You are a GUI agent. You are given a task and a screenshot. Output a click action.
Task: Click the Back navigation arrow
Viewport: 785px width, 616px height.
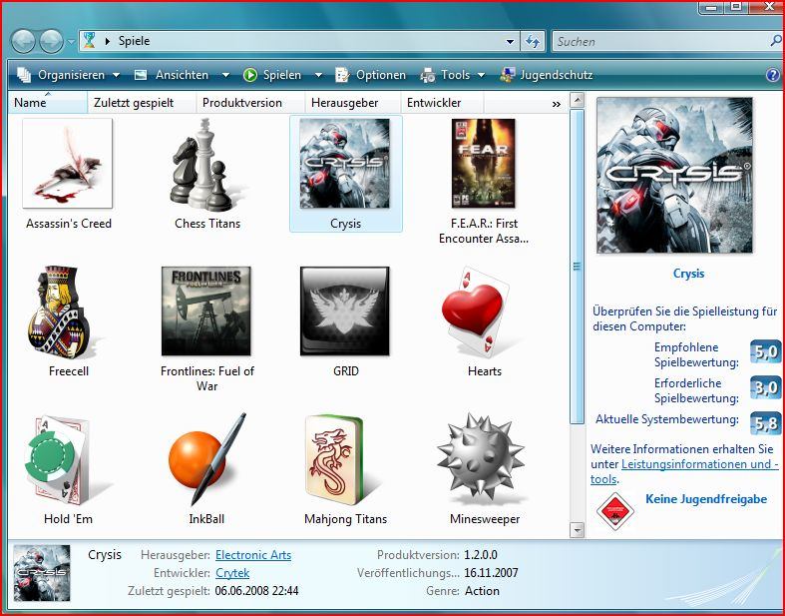pyautogui.click(x=23, y=41)
